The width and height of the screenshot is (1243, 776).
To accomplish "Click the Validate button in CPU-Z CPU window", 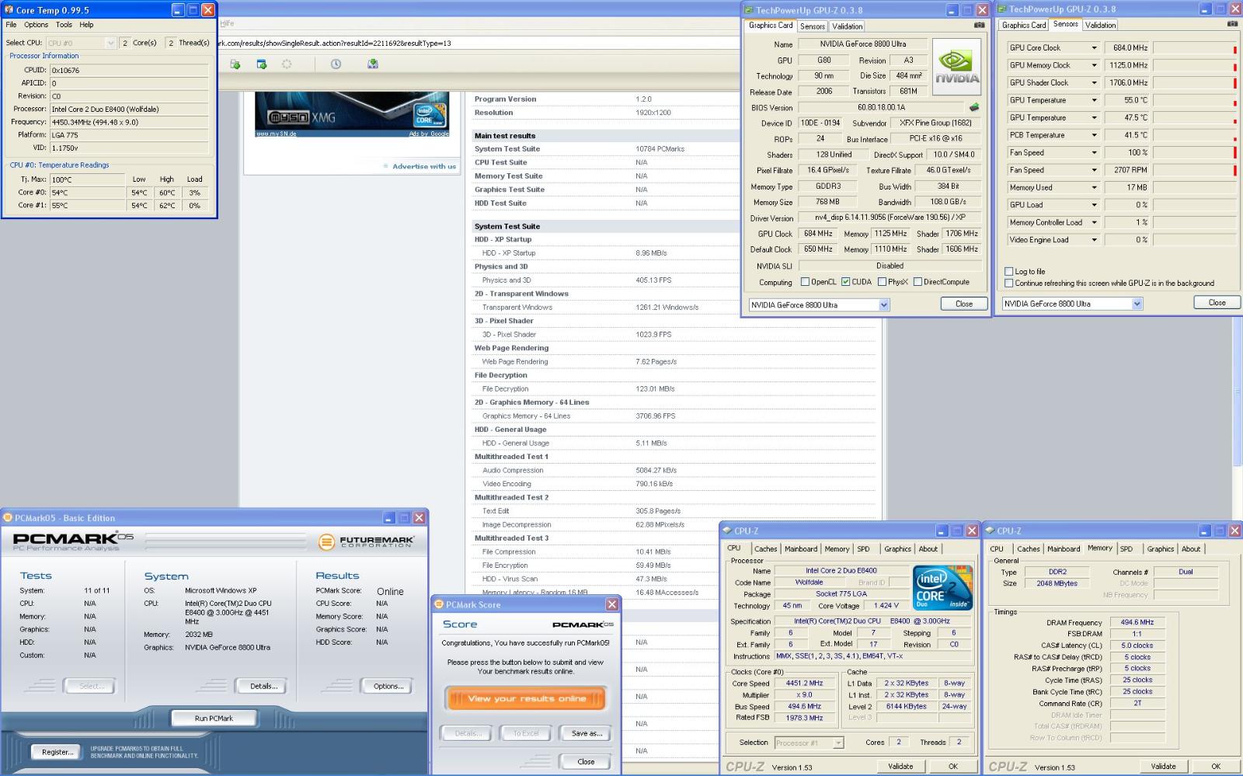I will click(x=900, y=766).
